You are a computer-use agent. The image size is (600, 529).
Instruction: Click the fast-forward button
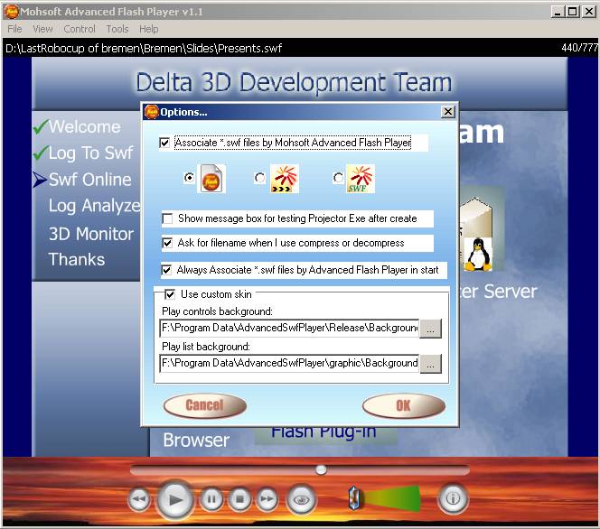[x=267, y=499]
